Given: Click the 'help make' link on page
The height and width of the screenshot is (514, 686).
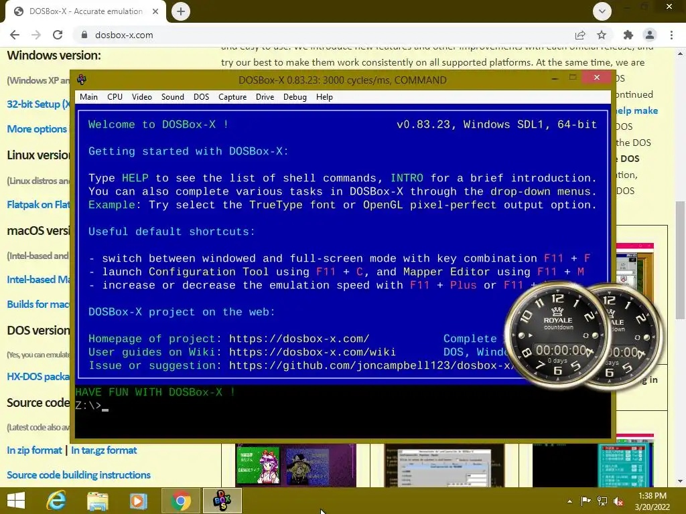Looking at the screenshot, I should [x=637, y=110].
